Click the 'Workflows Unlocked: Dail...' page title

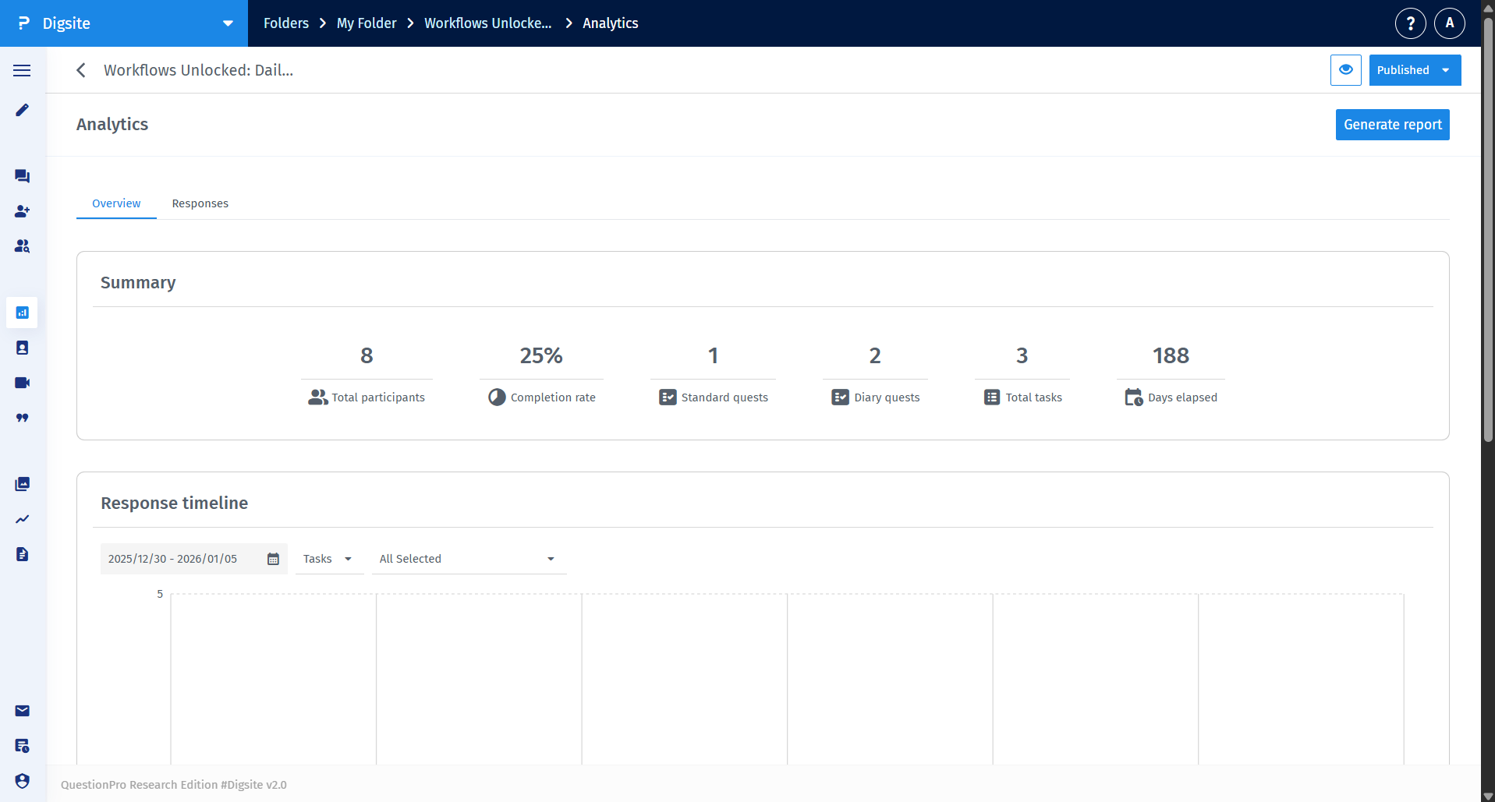coord(198,70)
